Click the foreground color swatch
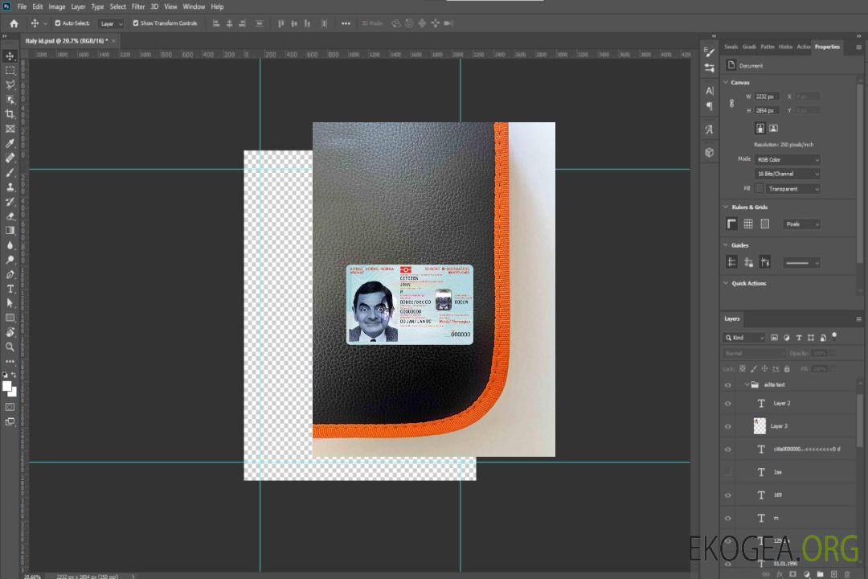This screenshot has height=579, width=868. pyautogui.click(x=7, y=386)
